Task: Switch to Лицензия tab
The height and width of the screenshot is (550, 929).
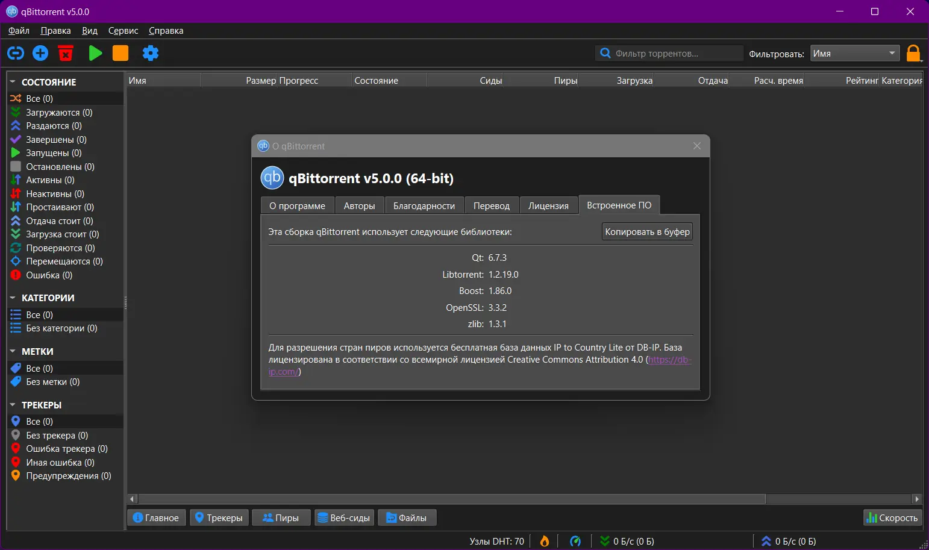Action: pyautogui.click(x=548, y=205)
